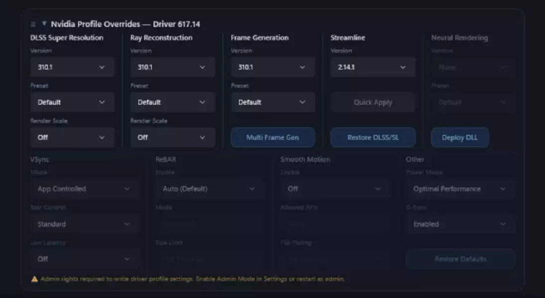Open DLSS Super Resolution Preset dropdown
The height and width of the screenshot is (298, 545).
(x=72, y=102)
